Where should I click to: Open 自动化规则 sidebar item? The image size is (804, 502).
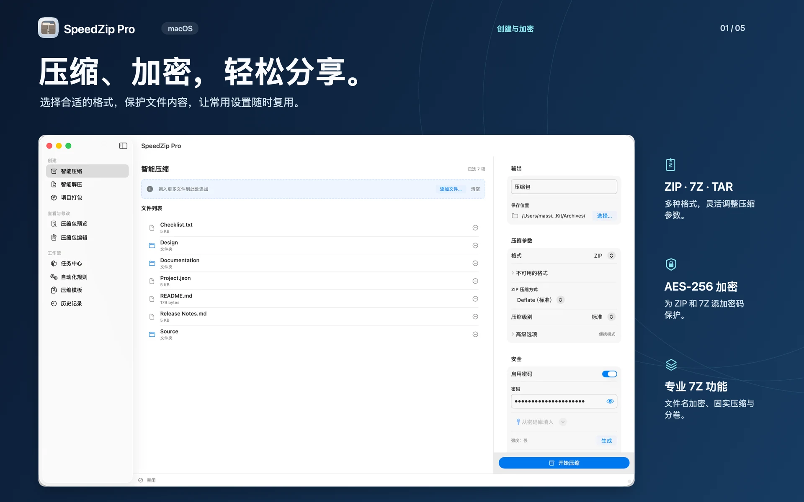(87, 277)
